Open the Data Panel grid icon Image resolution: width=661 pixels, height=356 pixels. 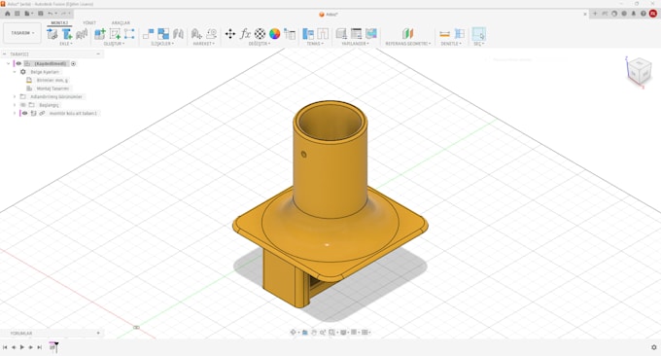(17, 14)
